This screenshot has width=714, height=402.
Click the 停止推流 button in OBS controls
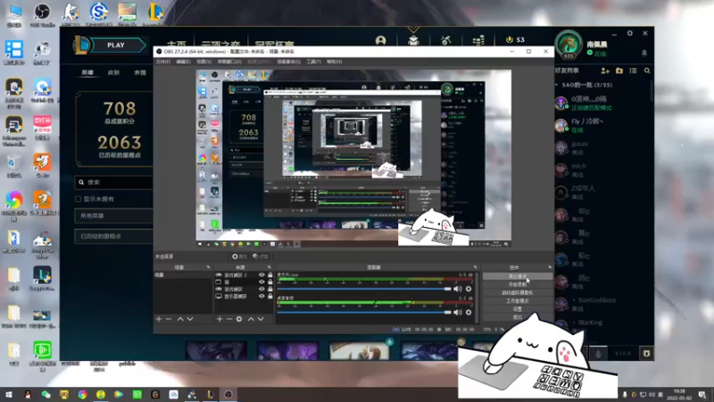click(518, 276)
